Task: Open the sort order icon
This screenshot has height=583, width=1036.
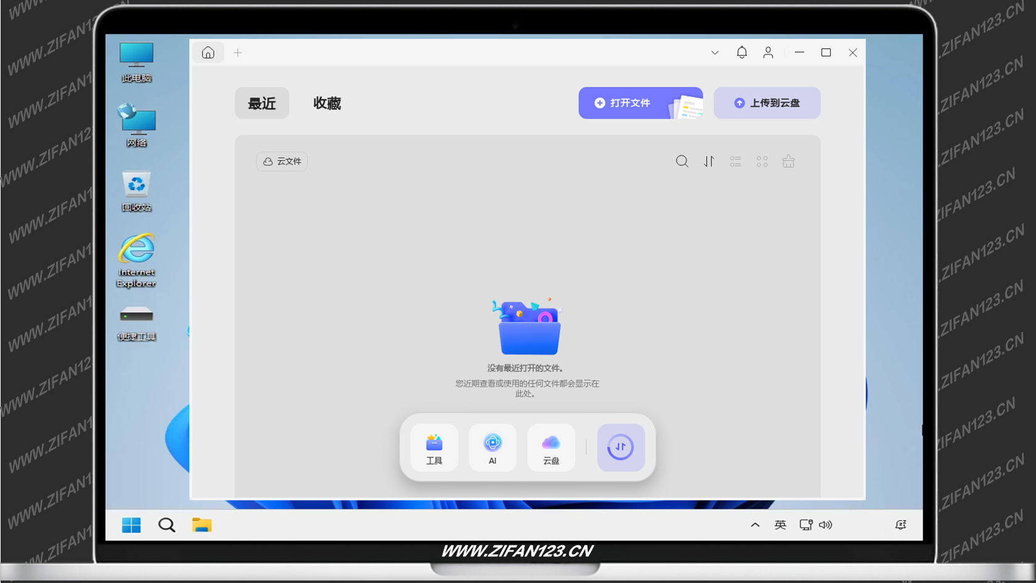Action: 709,162
